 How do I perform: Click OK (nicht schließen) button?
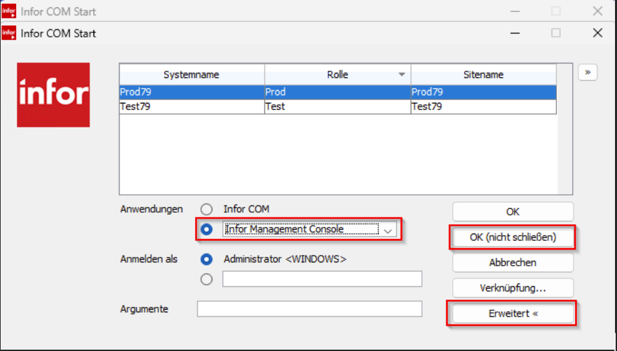[513, 238]
